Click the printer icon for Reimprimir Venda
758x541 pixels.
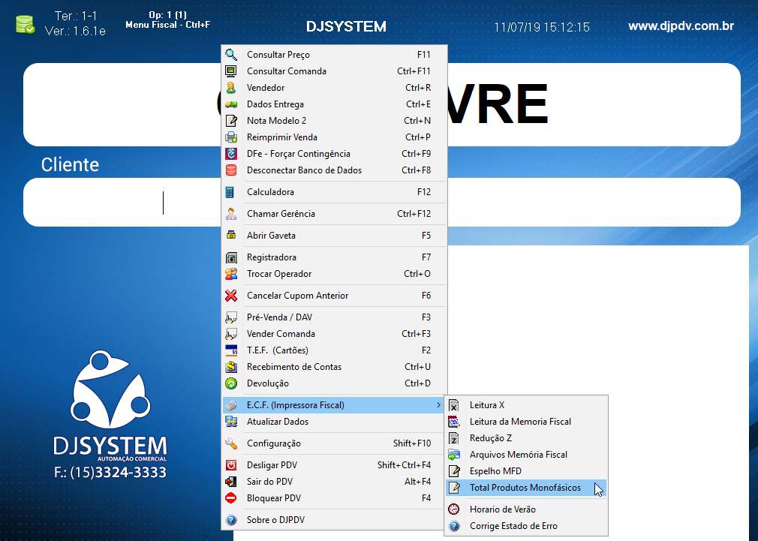click(231, 137)
